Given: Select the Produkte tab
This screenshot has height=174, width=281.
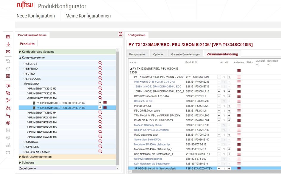Looking at the screenshot, I should (27, 44).
